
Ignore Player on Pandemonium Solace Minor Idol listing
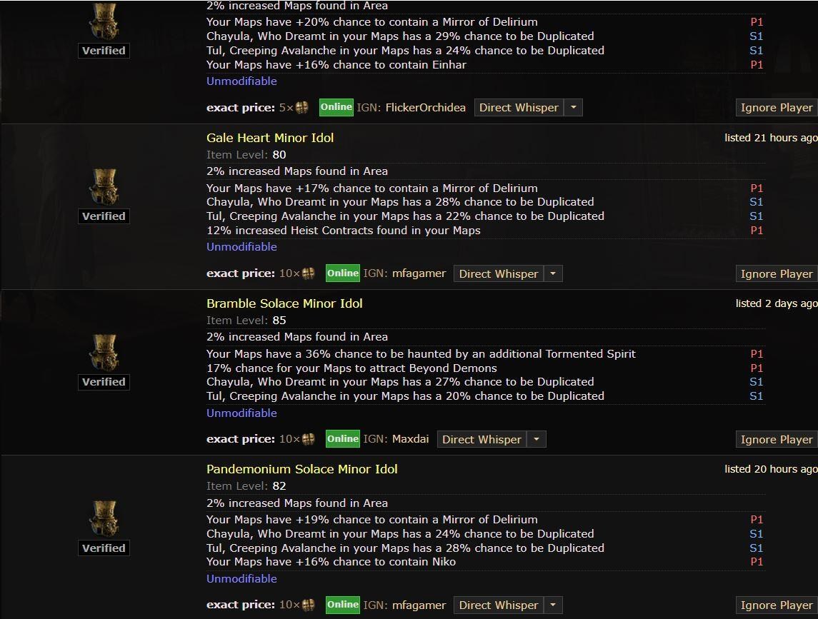tap(777, 605)
